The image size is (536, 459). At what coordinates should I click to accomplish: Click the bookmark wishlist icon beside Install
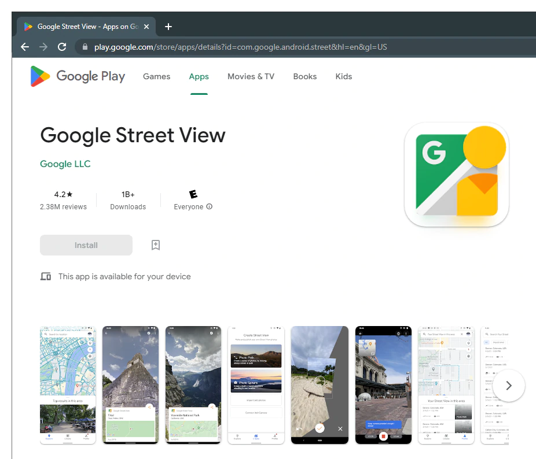point(155,245)
